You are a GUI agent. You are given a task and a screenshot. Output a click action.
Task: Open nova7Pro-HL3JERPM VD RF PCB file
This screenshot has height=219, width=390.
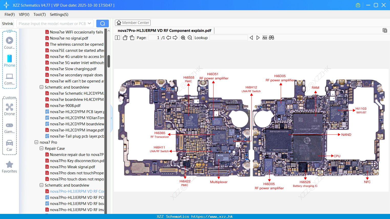[x=75, y=197]
